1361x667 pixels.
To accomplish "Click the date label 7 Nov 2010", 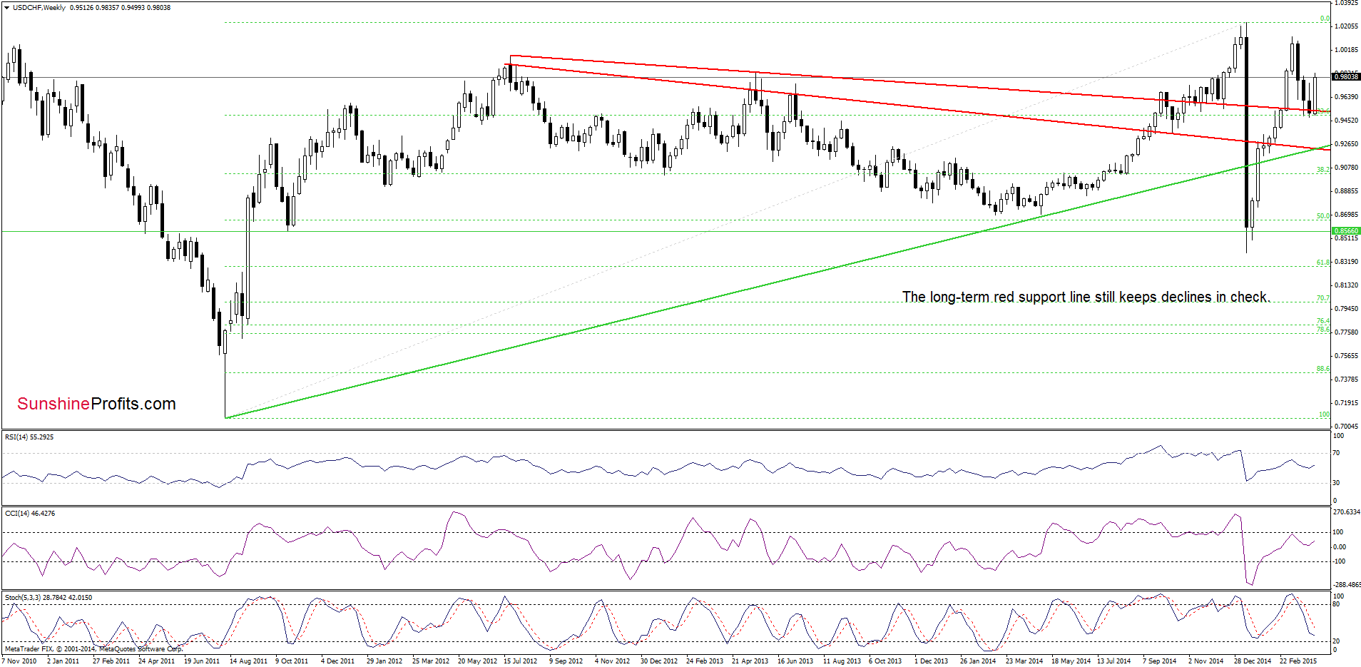I will click(x=19, y=661).
